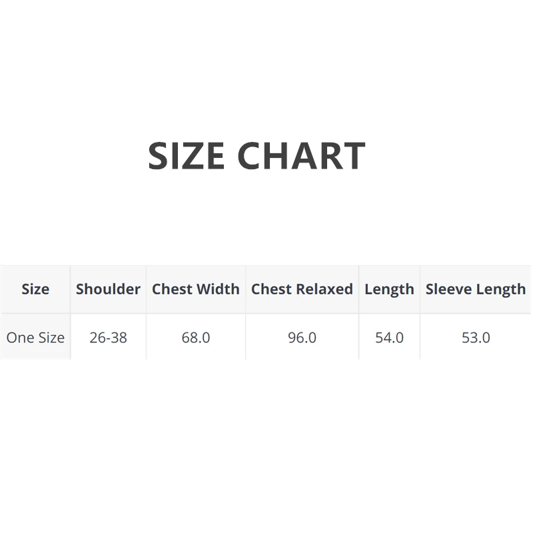
Task: Click Chest in the Chest Relaxed header
Action: click(271, 289)
